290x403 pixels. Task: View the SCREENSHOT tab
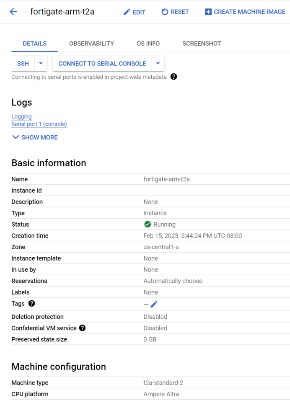201,43
